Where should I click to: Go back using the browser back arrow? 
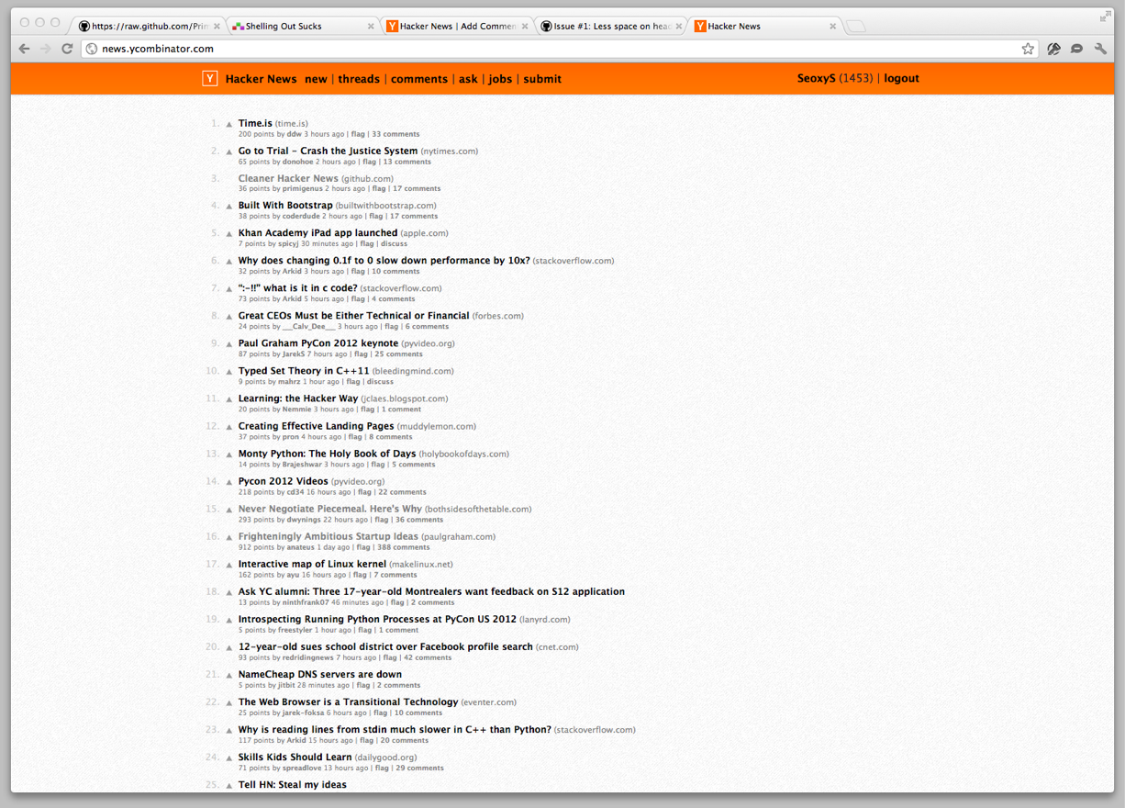click(x=25, y=49)
